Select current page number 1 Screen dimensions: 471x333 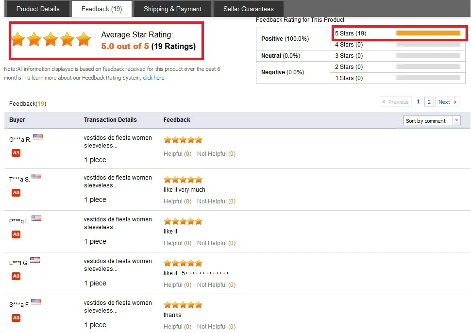418,102
